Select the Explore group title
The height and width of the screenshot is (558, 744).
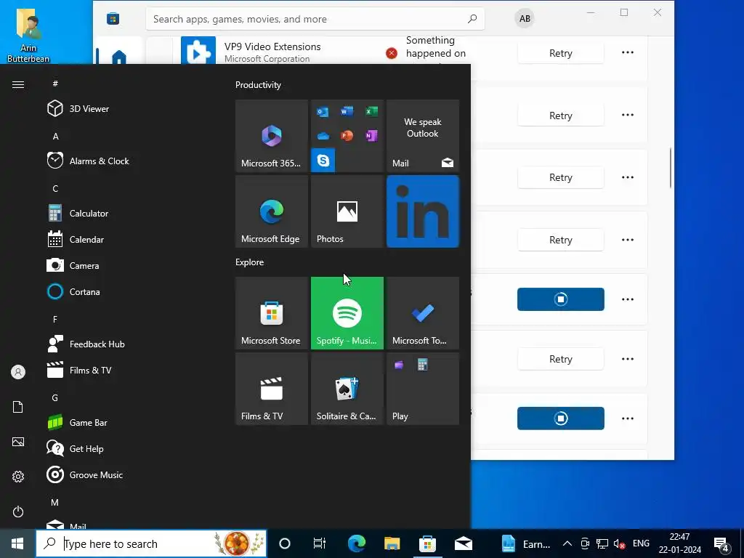[x=250, y=262]
